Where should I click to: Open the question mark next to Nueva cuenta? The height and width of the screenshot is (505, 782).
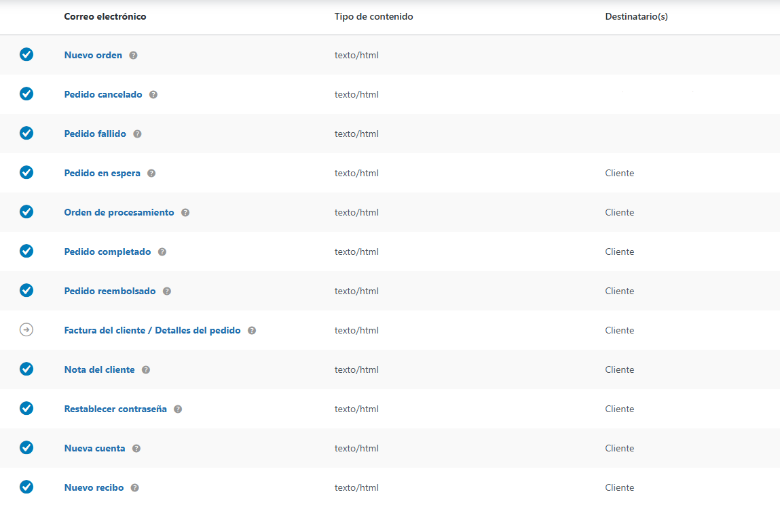(x=136, y=448)
